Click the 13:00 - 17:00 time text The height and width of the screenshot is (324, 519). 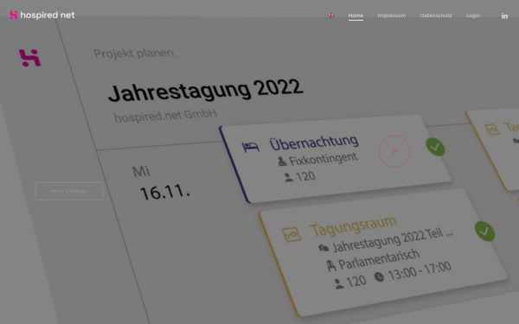pos(420,271)
